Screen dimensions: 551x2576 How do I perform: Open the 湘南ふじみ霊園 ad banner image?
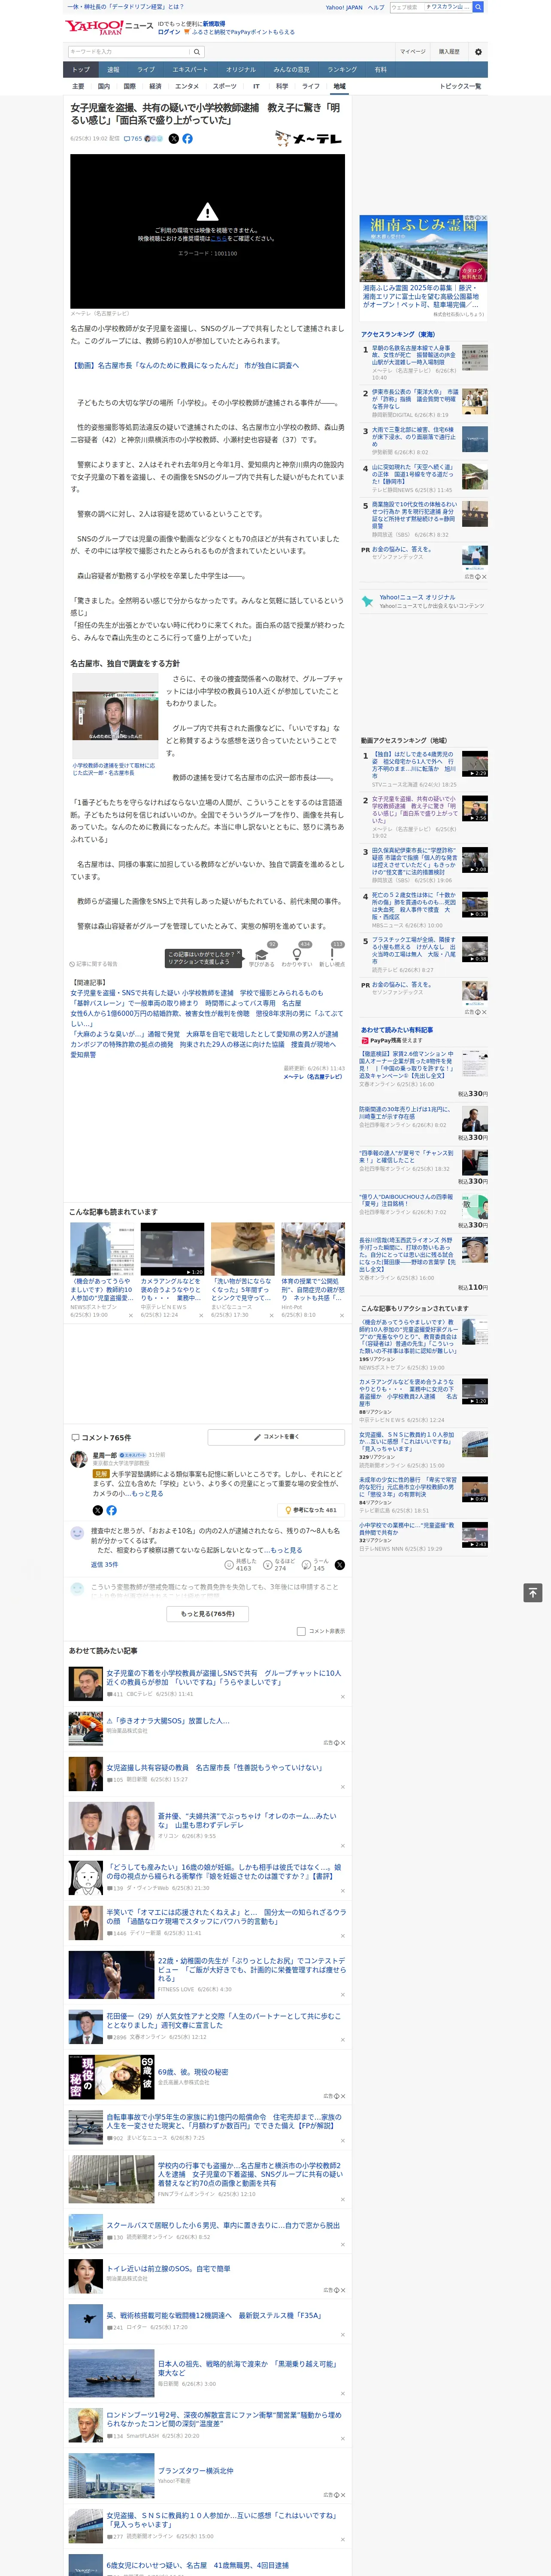point(424,248)
